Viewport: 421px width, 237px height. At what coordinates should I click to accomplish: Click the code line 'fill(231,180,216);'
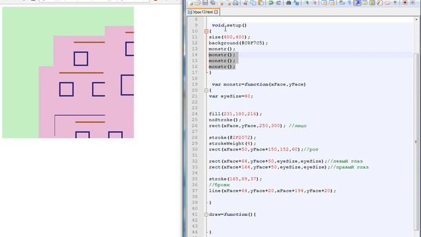point(235,114)
